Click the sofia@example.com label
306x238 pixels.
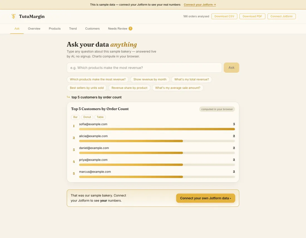pos(93,124)
